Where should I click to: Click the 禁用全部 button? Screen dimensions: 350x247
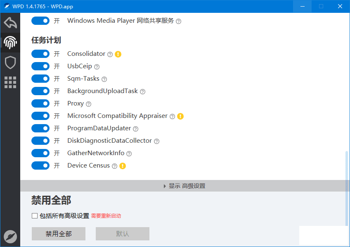[59, 234]
